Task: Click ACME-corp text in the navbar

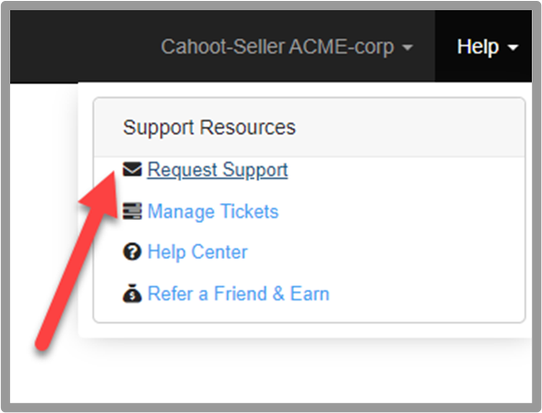Action: 341,46
